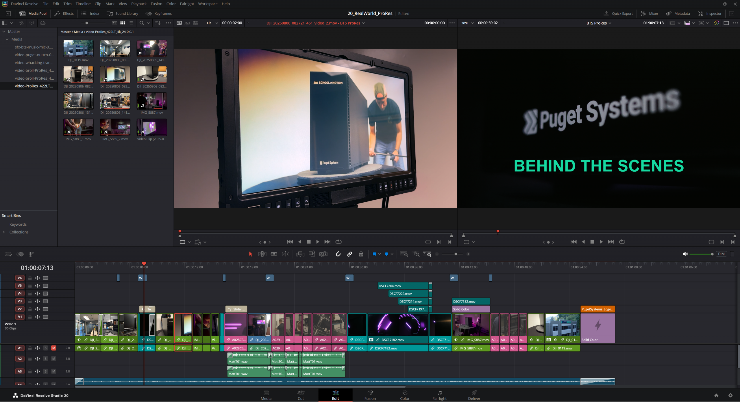This screenshot has width=740, height=402.
Task: Open the Inspector panel
Action: click(710, 13)
